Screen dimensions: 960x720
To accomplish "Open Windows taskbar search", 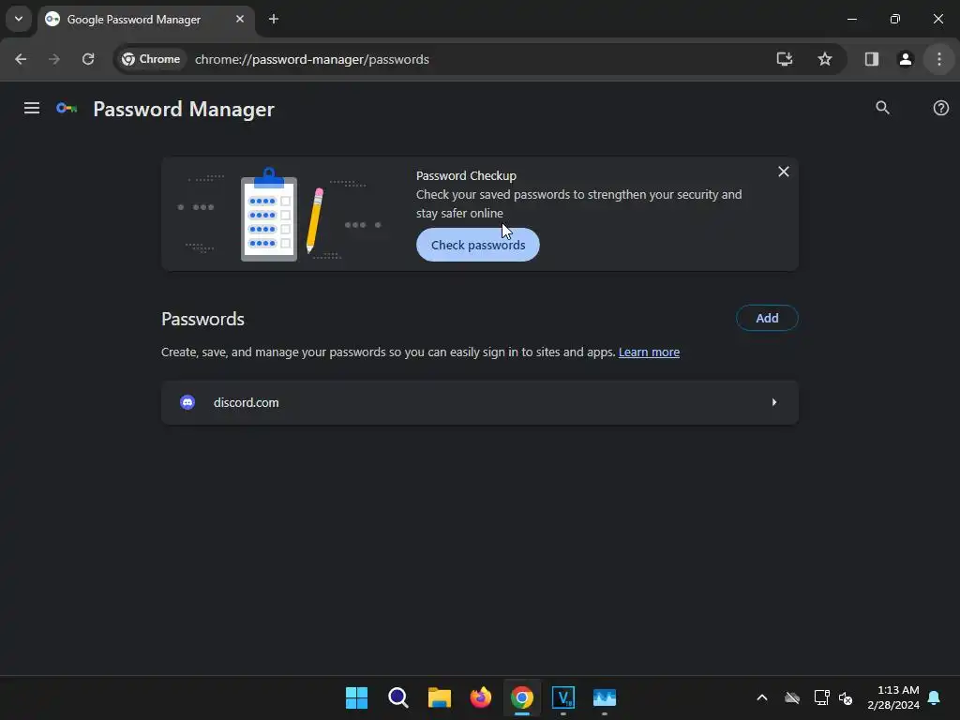I will coord(397,697).
